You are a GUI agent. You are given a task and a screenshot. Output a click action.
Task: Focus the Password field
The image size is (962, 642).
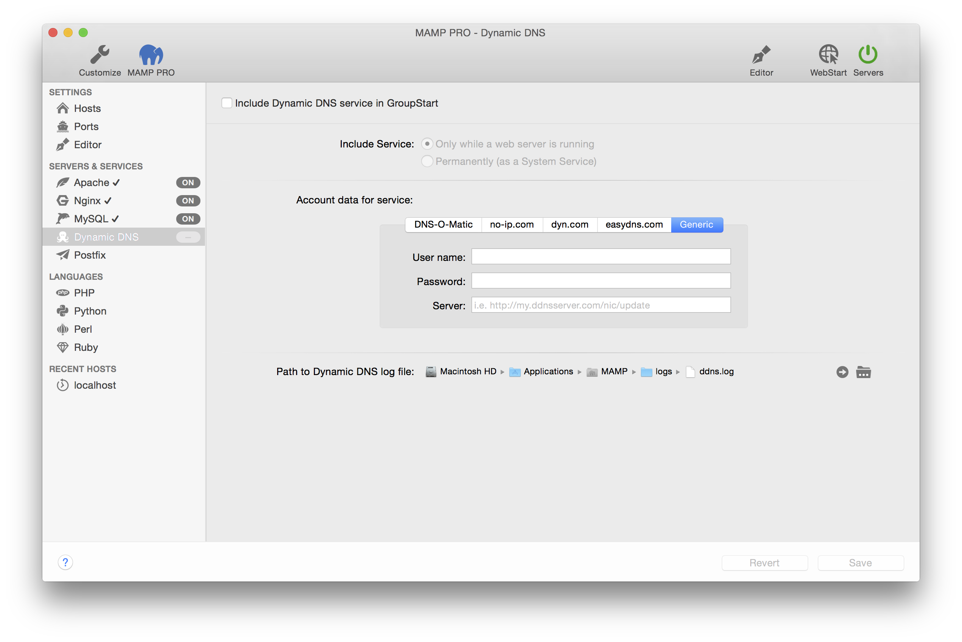pos(601,281)
